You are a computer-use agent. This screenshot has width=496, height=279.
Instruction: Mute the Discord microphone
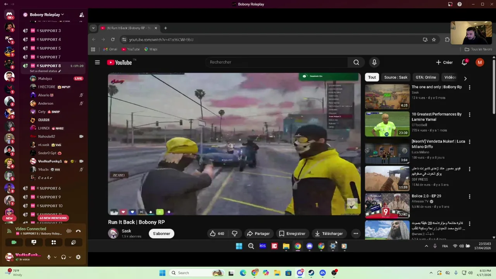[48, 257]
